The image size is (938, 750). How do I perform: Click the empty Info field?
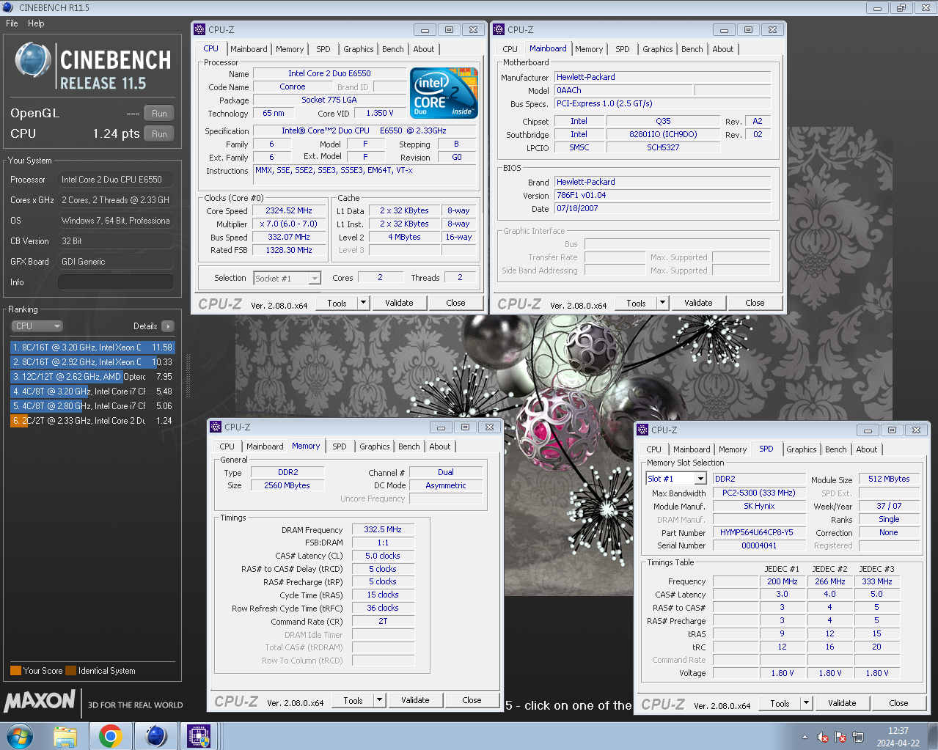tap(116, 282)
